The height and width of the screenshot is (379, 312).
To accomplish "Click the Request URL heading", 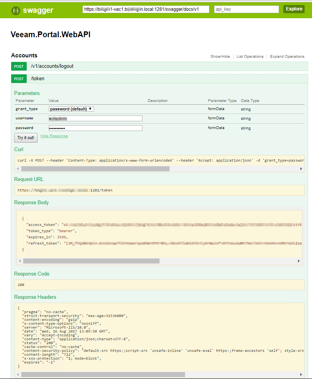I will point(29,179).
